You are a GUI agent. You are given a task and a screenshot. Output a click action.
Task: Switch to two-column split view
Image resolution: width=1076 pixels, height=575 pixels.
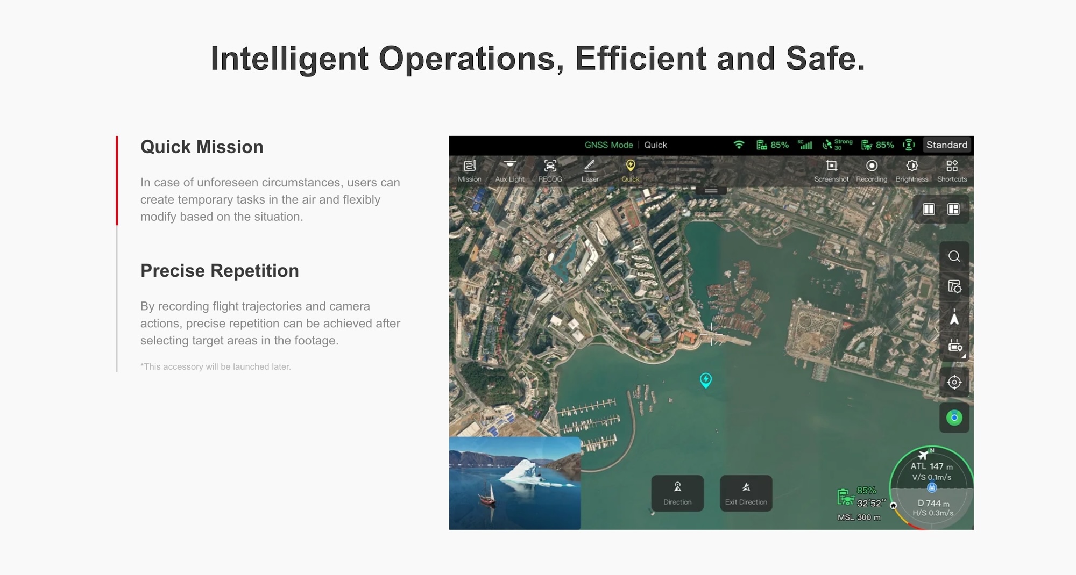pyautogui.click(x=929, y=209)
